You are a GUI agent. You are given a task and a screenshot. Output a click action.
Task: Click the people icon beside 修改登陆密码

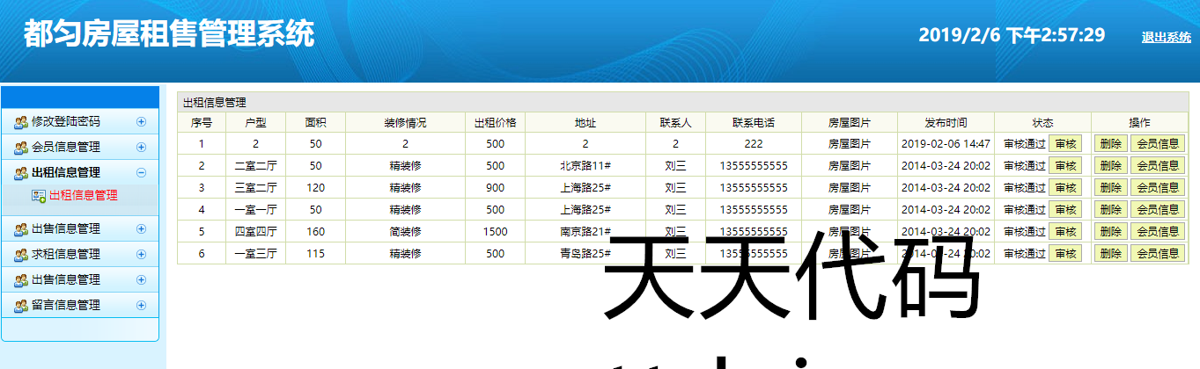tap(21, 122)
